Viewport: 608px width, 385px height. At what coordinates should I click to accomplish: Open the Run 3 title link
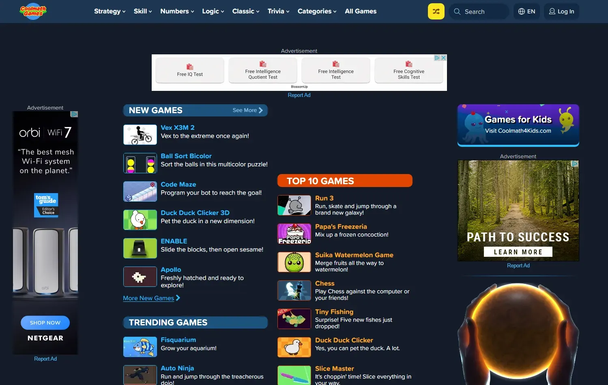coord(324,198)
